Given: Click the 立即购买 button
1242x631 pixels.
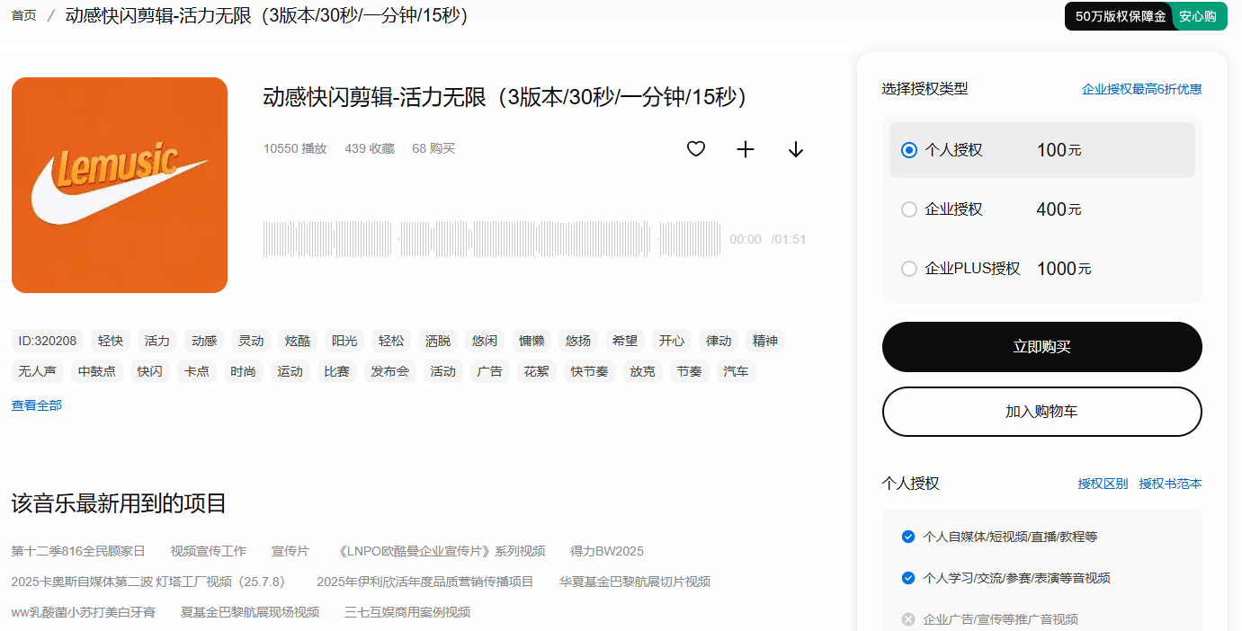Looking at the screenshot, I should click(x=1042, y=347).
